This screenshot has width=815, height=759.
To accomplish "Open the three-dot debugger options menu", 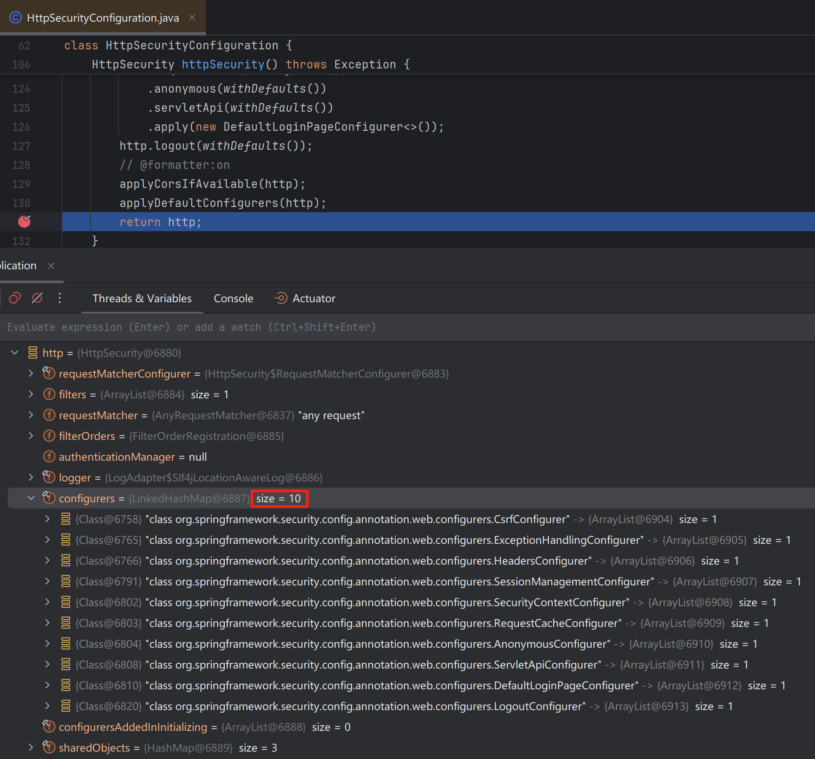I will (x=60, y=298).
